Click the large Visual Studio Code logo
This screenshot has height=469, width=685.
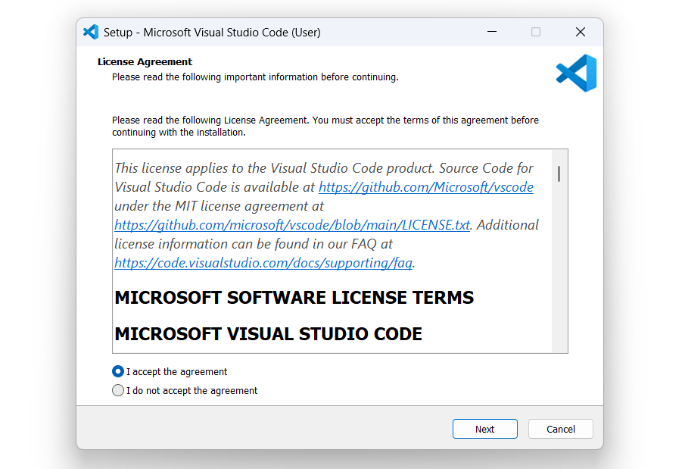point(576,73)
